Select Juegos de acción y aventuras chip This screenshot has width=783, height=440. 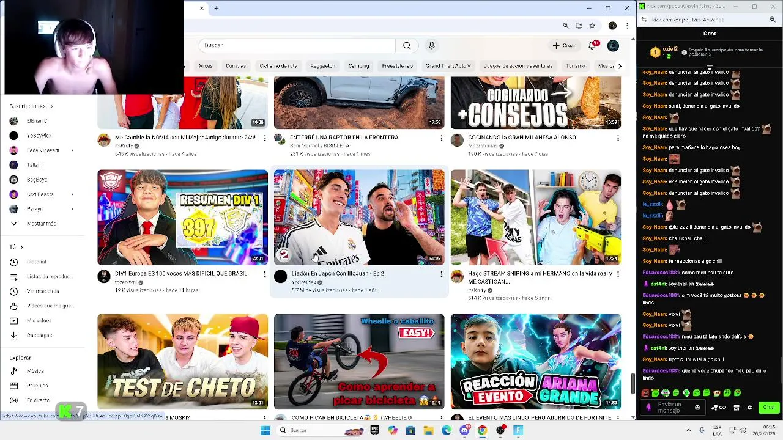tap(518, 66)
